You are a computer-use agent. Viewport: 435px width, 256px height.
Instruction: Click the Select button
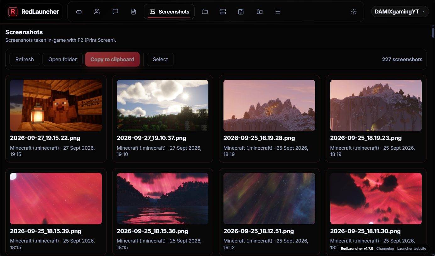point(160,59)
